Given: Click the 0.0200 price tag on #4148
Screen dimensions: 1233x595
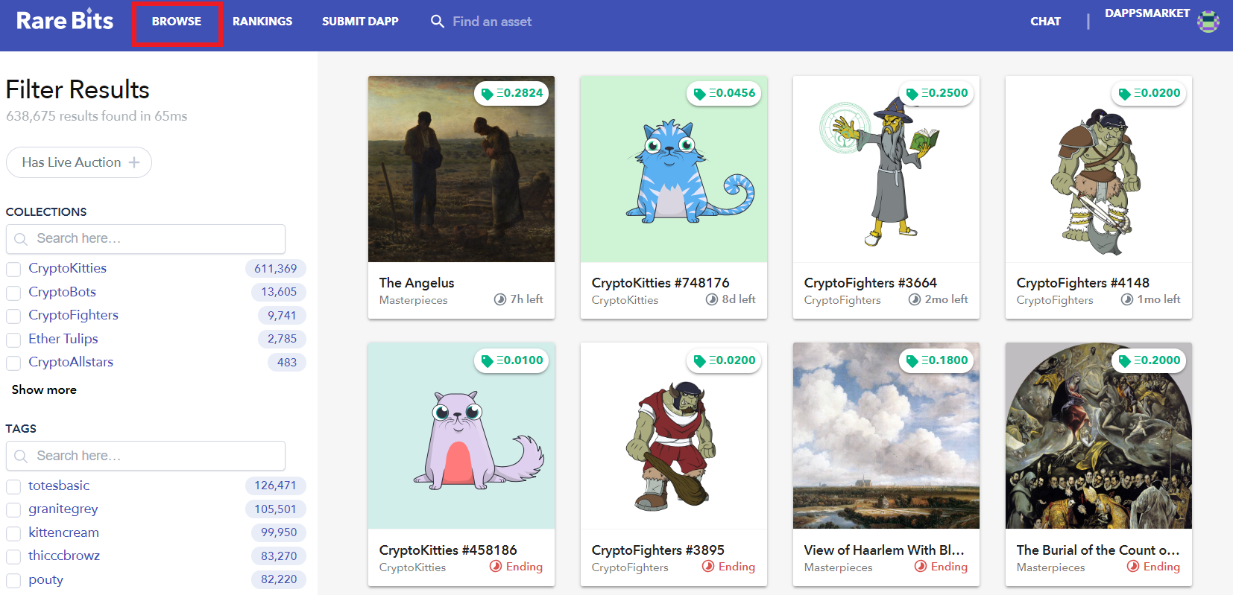Looking at the screenshot, I should (x=1150, y=93).
